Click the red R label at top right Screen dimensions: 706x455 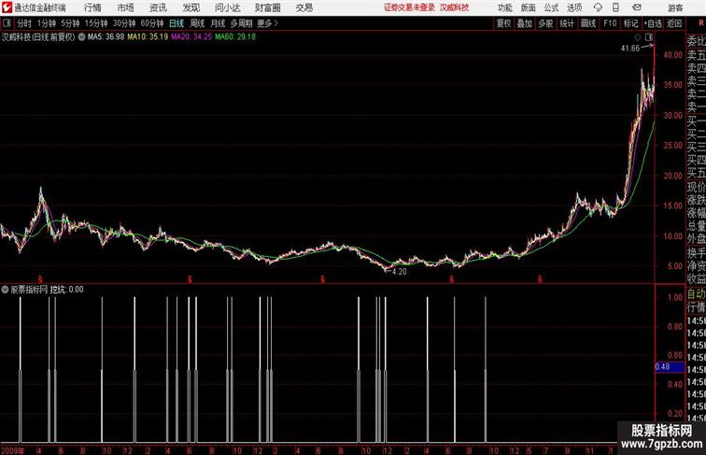pos(701,23)
